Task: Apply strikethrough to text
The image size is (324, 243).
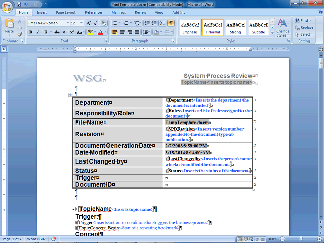Action: point(57,32)
